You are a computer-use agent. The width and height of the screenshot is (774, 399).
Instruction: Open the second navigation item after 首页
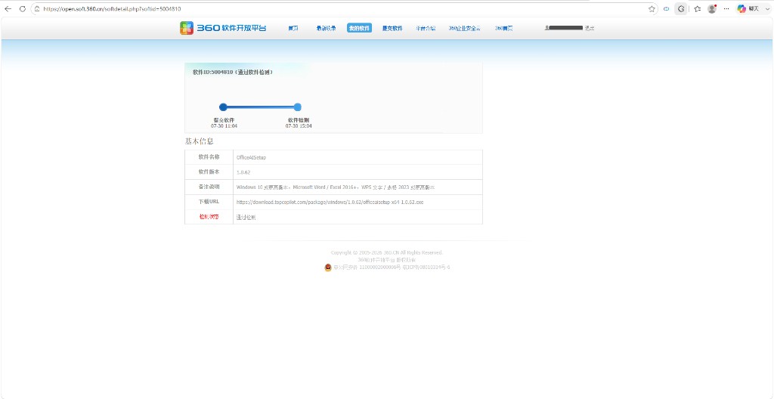point(327,28)
